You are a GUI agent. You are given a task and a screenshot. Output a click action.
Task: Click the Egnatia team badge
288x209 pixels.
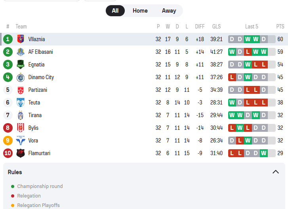pos(21,65)
